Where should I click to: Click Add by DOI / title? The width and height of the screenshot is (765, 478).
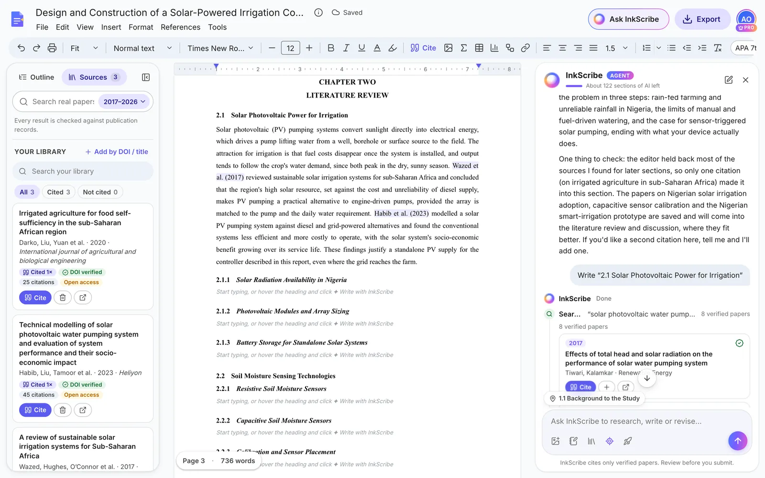(x=117, y=152)
